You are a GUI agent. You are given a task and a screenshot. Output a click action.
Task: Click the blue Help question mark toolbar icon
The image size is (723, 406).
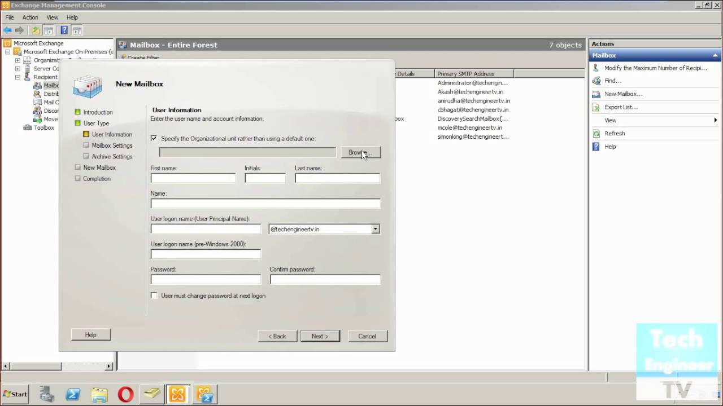coord(64,30)
